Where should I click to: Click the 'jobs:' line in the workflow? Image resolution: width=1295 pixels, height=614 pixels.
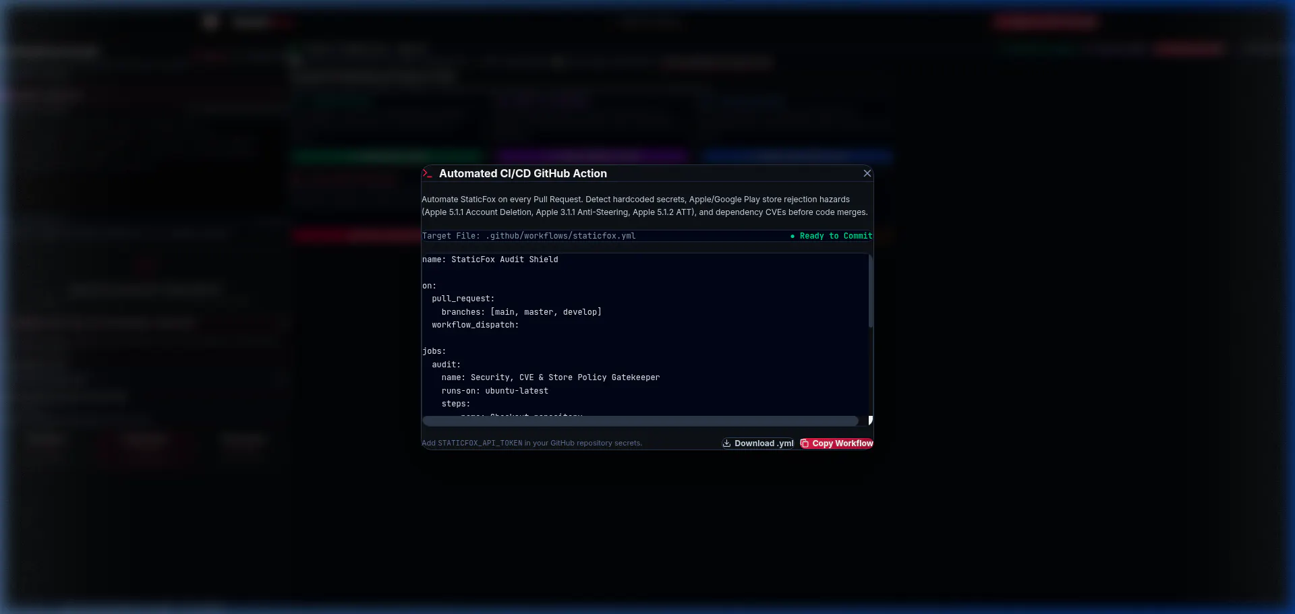(x=434, y=351)
